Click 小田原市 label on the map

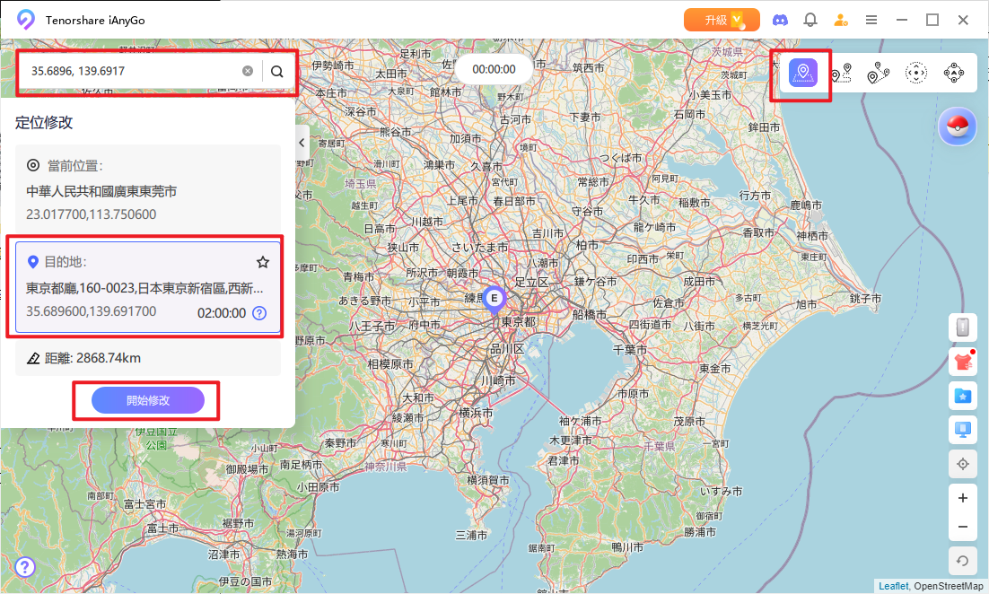click(x=318, y=487)
